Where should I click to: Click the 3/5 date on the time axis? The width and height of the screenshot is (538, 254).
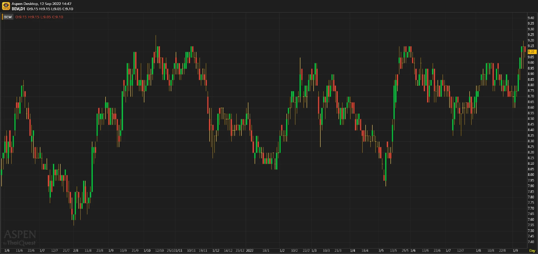coord(381,250)
